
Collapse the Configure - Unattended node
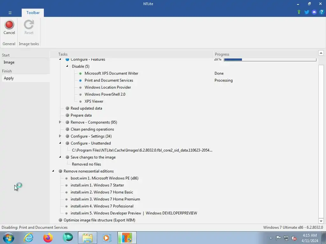[60, 143]
